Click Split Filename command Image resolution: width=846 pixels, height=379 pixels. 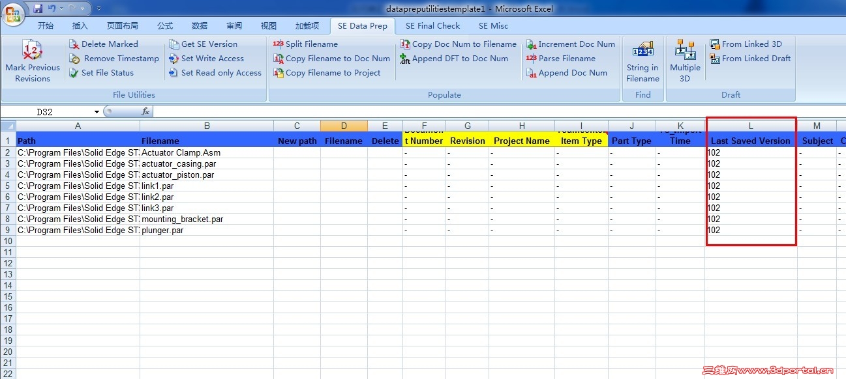click(x=305, y=44)
